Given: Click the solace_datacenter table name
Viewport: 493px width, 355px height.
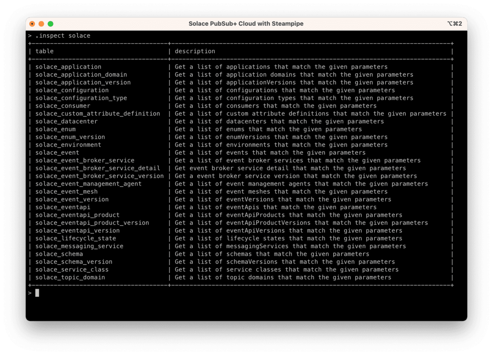Looking at the screenshot, I should point(67,121).
